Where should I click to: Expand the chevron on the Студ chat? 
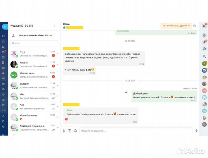(x=58, y=54)
